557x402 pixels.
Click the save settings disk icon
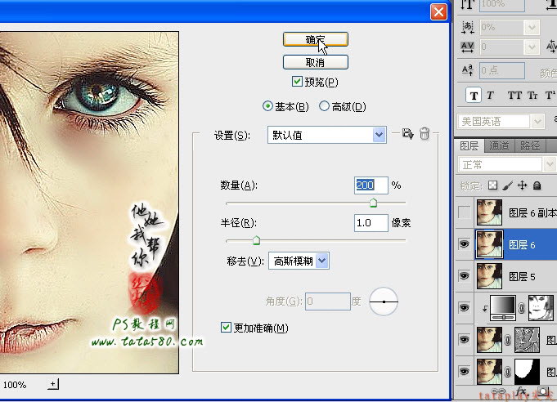coord(407,134)
